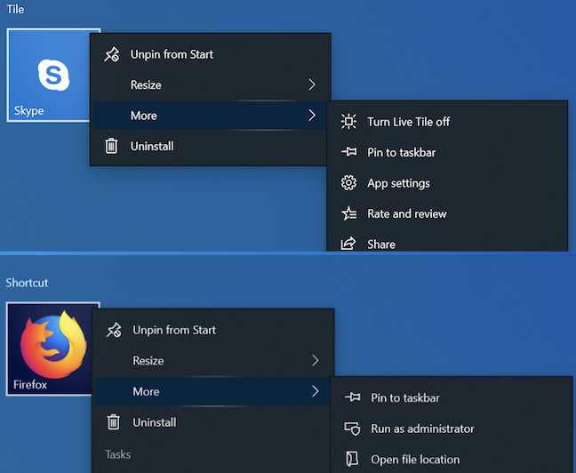
Task: Click the Open file location folder icon
Action: [x=352, y=459]
